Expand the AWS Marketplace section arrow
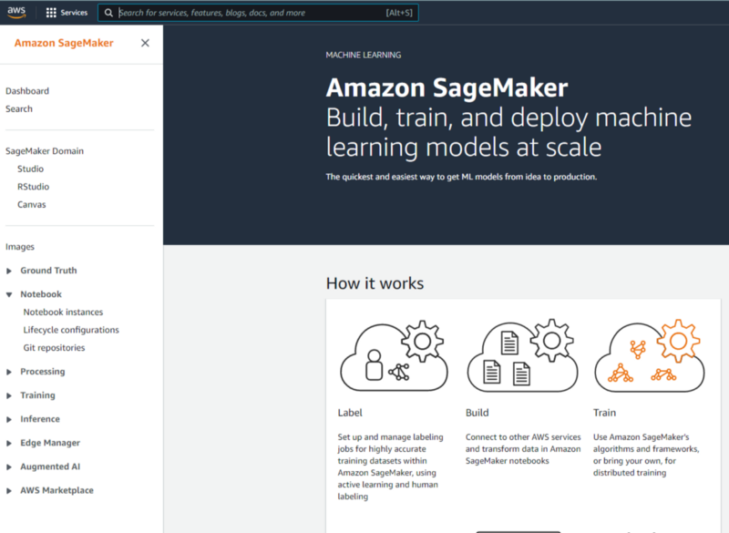Image resolution: width=729 pixels, height=533 pixels. tap(9, 491)
